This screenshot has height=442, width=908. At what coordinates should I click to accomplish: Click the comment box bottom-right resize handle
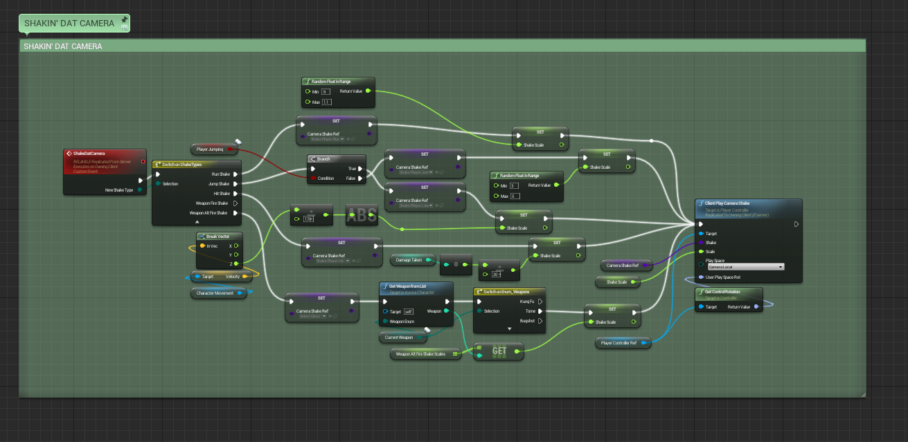863,394
